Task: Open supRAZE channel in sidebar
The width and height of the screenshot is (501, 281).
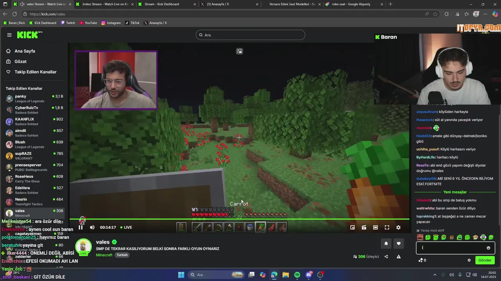Action: [x=34, y=156]
